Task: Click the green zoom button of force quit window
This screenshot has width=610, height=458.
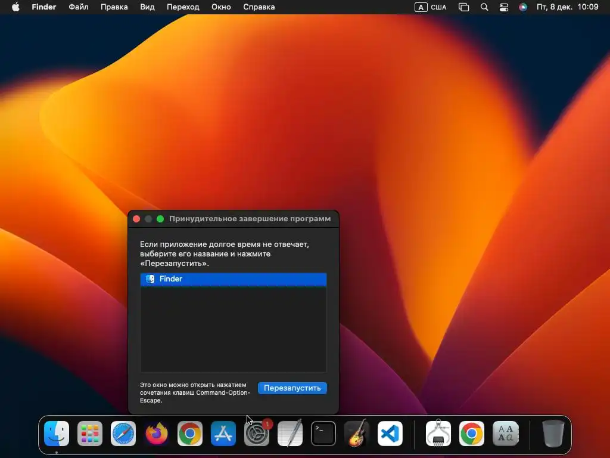Action: pyautogui.click(x=160, y=219)
